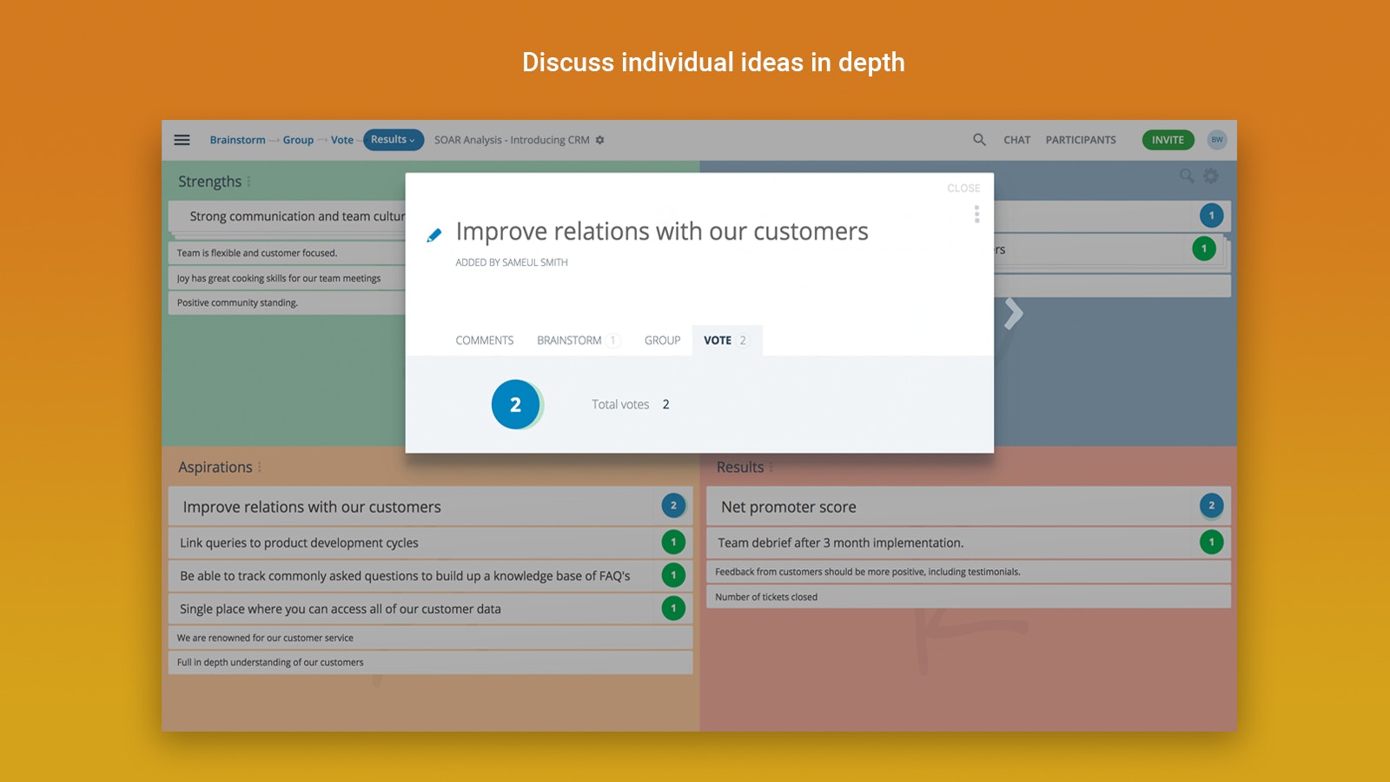Click the search icon in the quadrant corner
The image size is (1390, 782).
1187,176
